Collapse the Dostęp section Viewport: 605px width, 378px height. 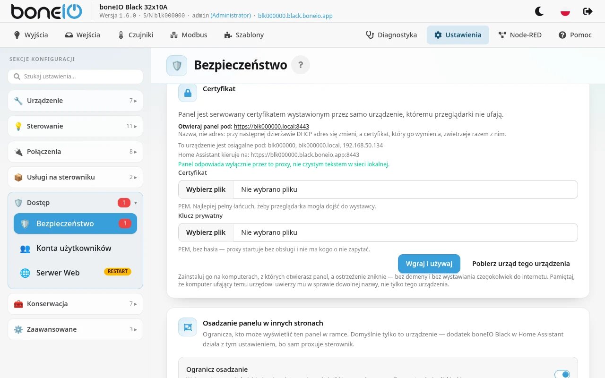click(75, 203)
